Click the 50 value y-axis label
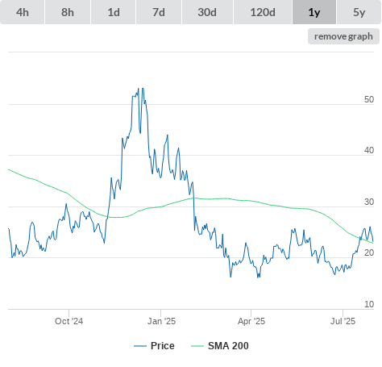 coord(369,99)
